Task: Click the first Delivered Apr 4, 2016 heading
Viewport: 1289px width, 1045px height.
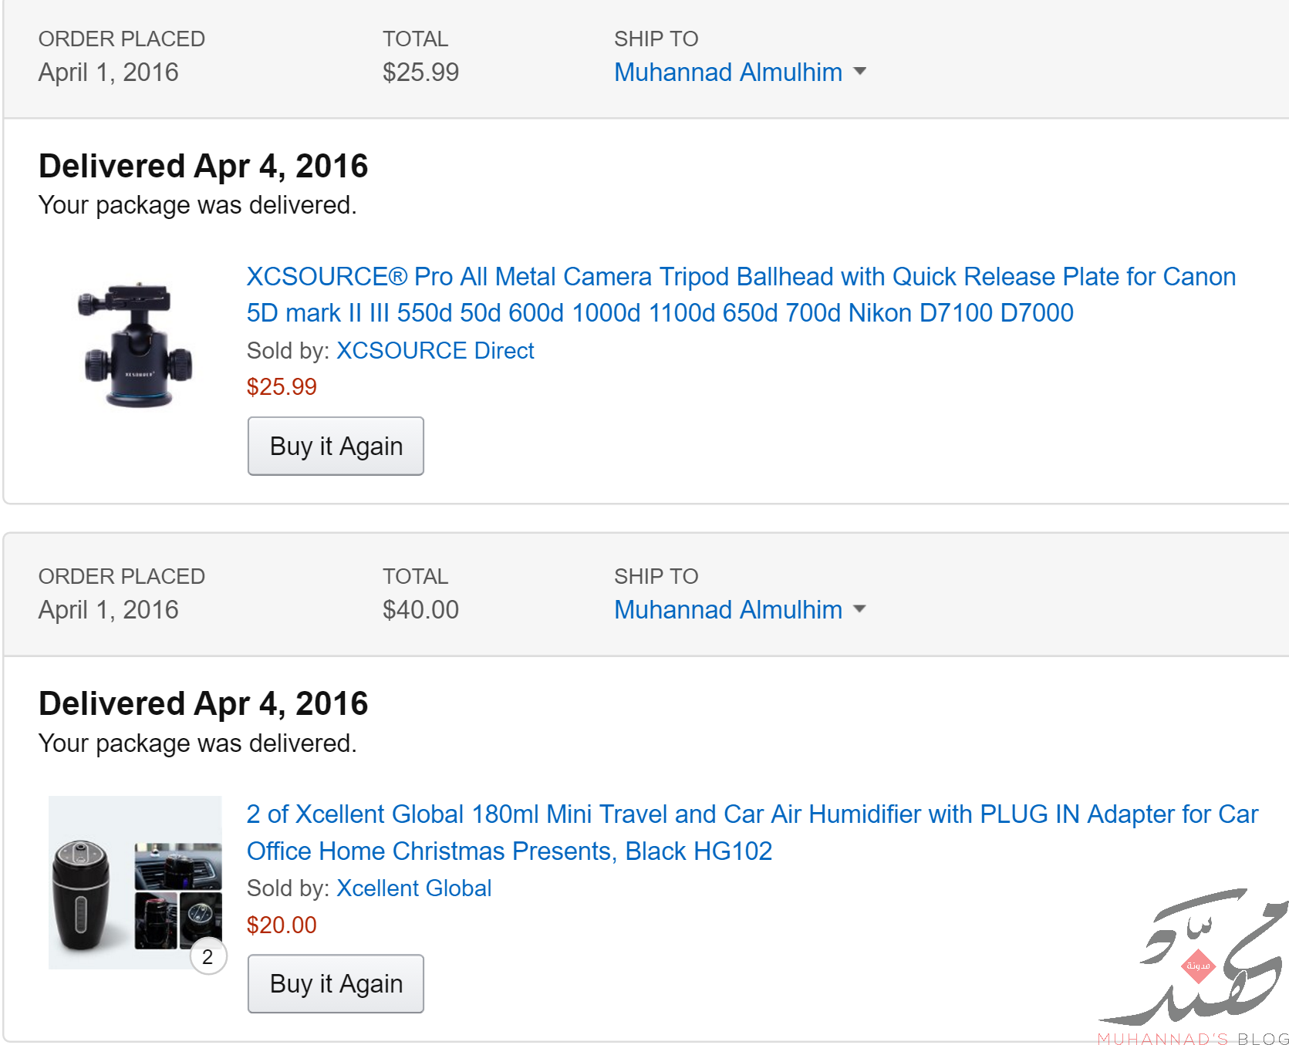Action: [204, 166]
